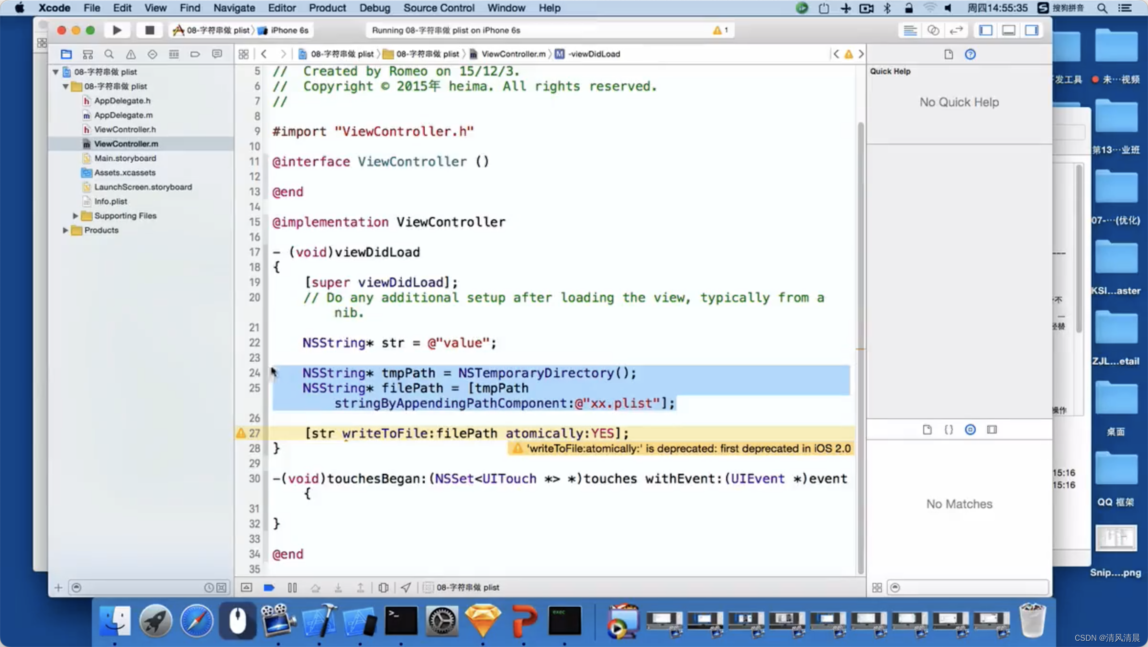Open the Source Control menu
Screen dimensions: 1148x647
click(x=439, y=8)
